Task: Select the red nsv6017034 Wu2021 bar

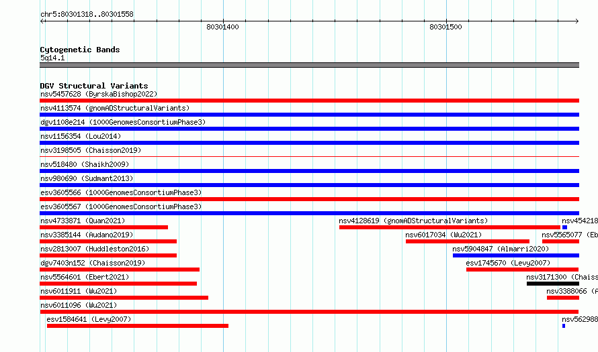Action: [x=468, y=241]
